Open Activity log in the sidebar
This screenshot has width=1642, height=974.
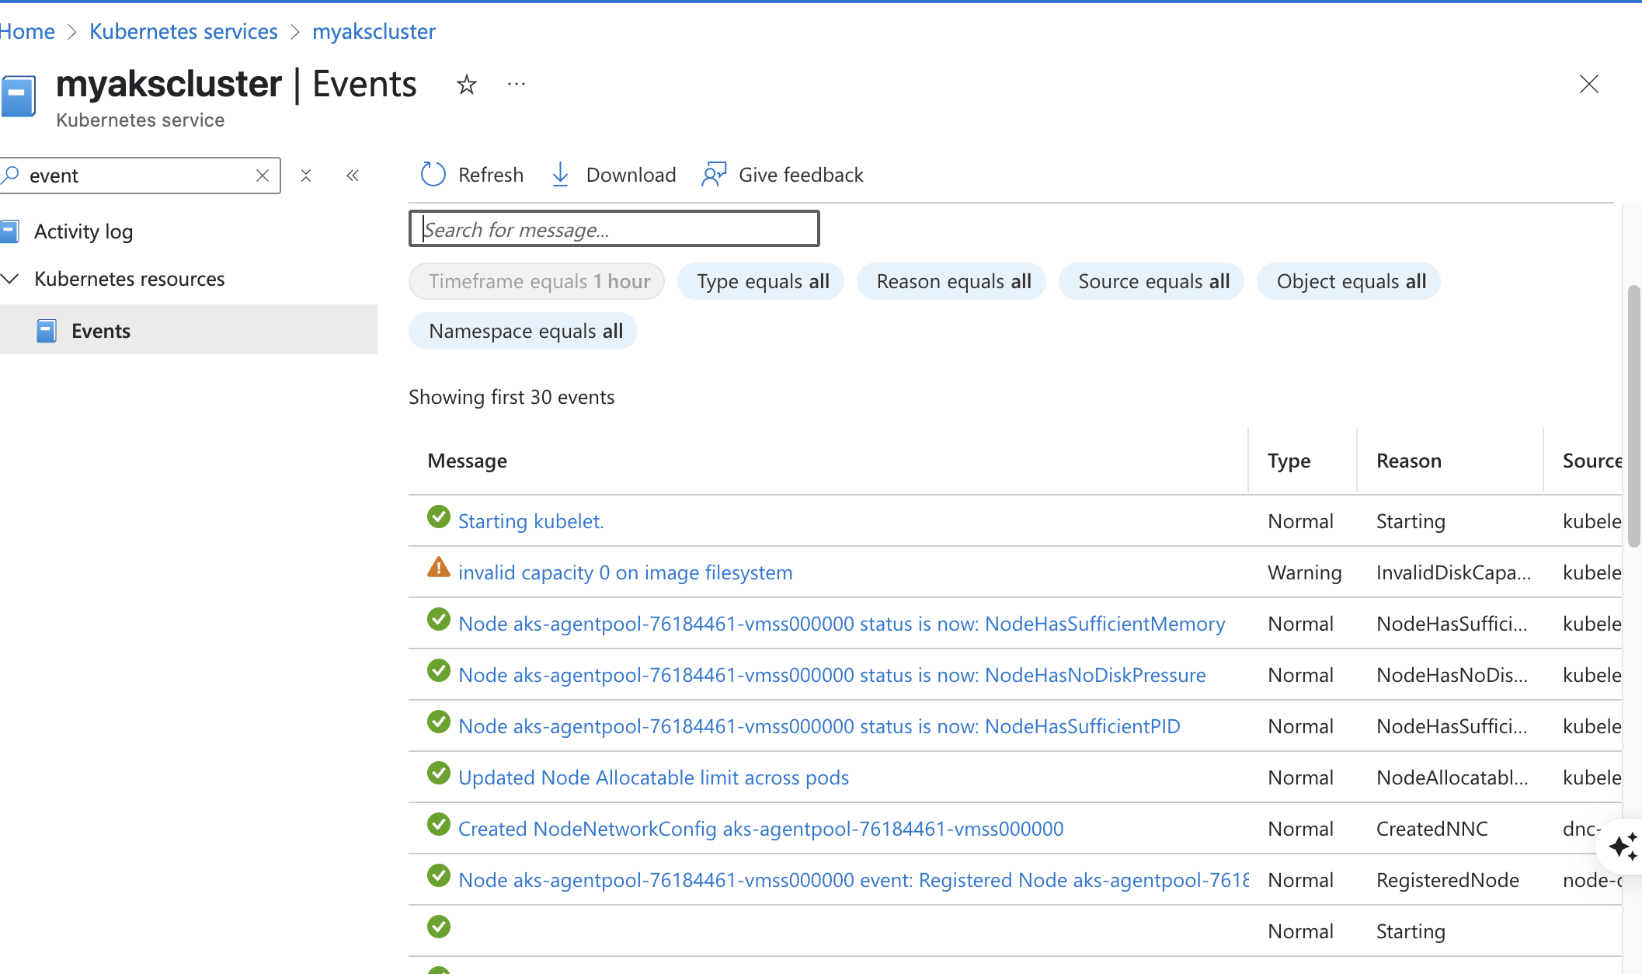tap(83, 231)
